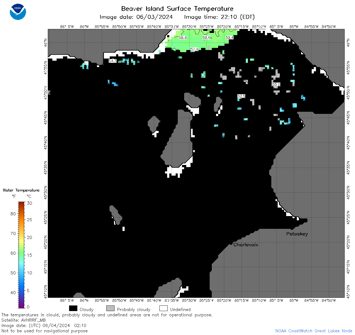The height and width of the screenshot is (335, 355).
Task: Click 'Satellite: AVHRRF_MB' text
Action: click(23, 320)
